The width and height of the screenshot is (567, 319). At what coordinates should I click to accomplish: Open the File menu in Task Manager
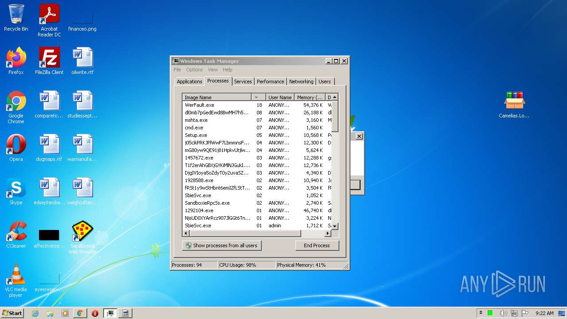pyautogui.click(x=177, y=70)
